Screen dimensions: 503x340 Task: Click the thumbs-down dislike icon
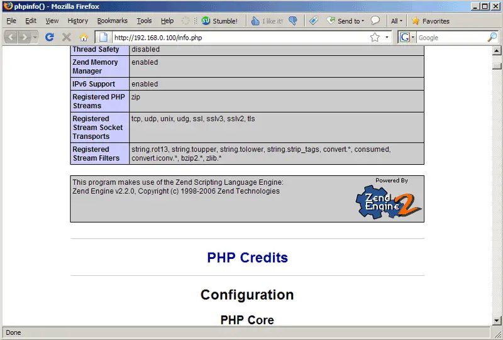coord(293,21)
